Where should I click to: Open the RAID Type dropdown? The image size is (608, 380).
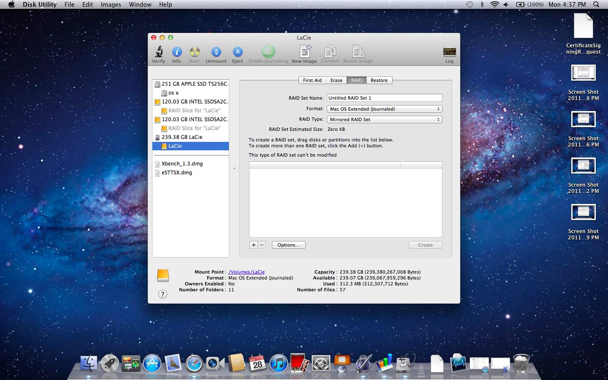pyautogui.click(x=384, y=119)
